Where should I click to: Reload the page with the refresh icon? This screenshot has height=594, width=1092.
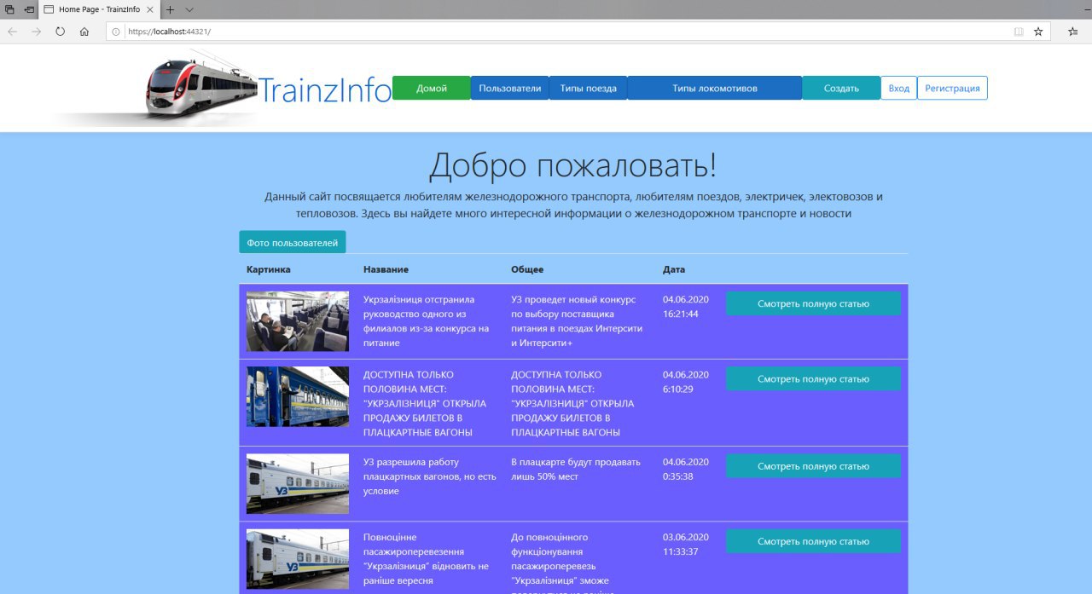tap(60, 32)
